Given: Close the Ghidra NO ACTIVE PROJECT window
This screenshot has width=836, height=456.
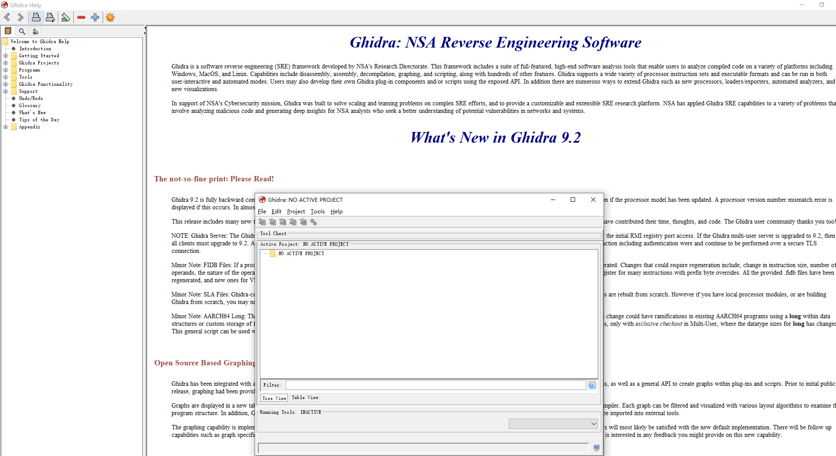Looking at the screenshot, I should point(593,200).
